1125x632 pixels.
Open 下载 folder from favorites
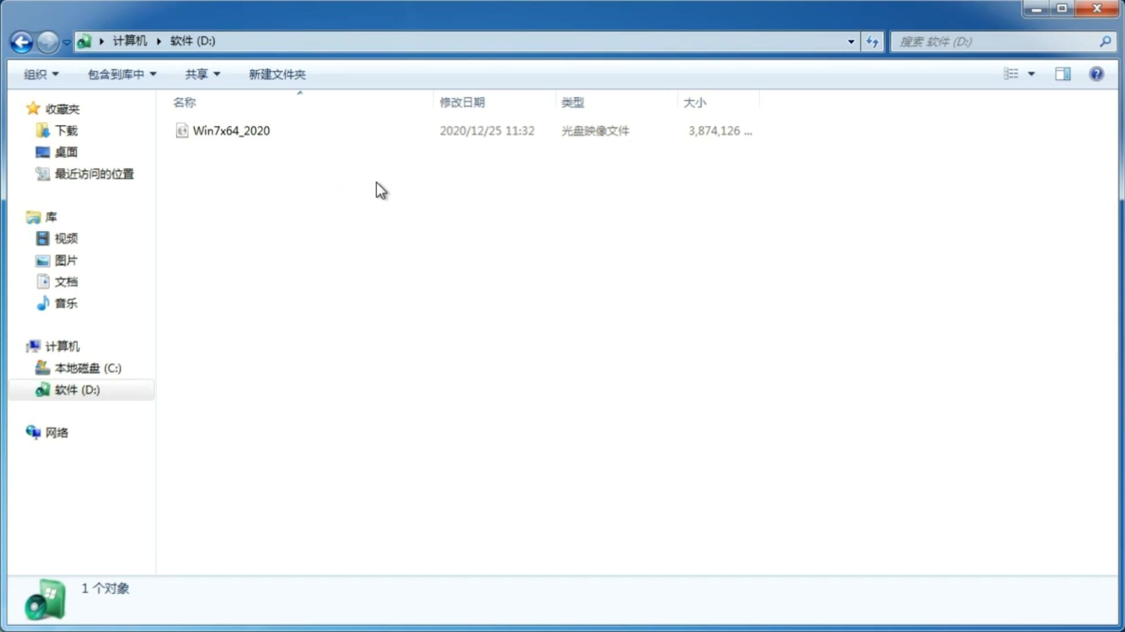coord(66,131)
